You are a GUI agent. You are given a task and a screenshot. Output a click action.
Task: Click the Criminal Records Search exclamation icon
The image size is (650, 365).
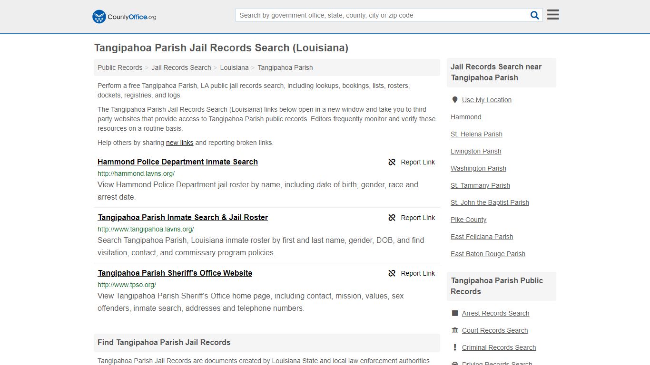455,347
